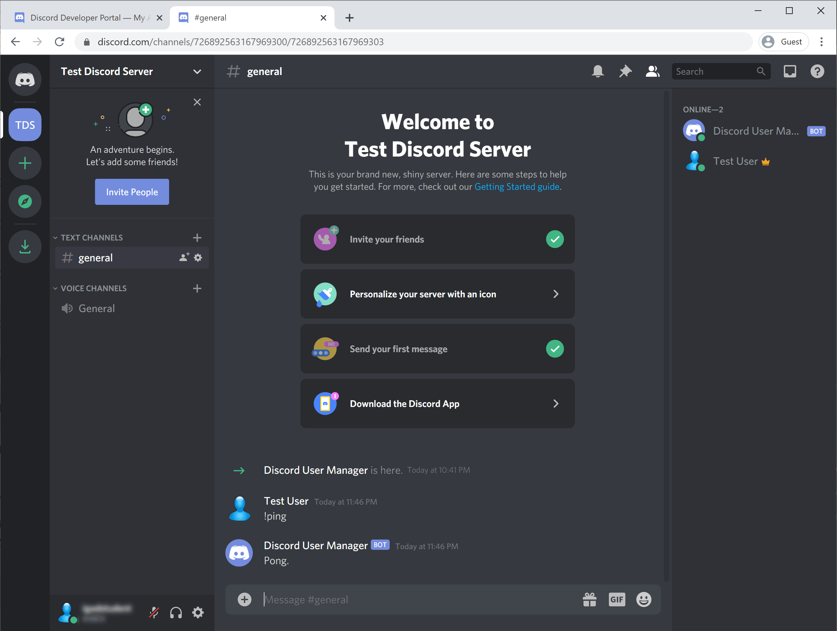Image resolution: width=837 pixels, height=631 pixels.
Task: Click the Invite People button
Action: click(x=132, y=192)
